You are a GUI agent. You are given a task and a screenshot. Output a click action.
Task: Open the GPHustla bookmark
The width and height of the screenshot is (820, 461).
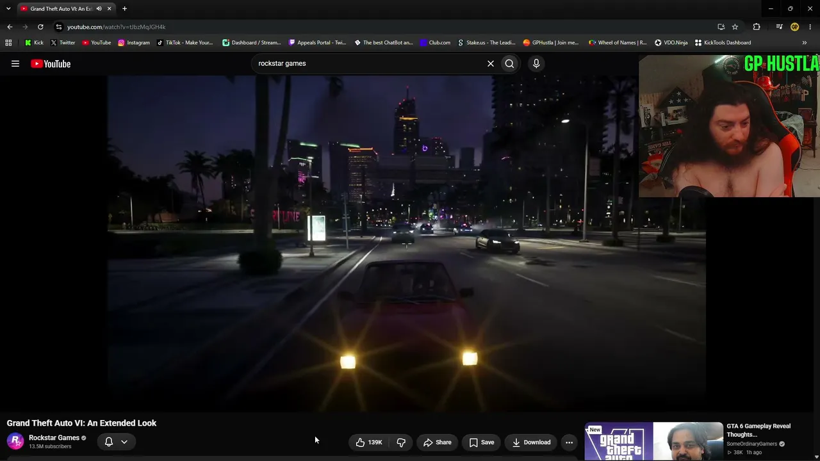[550, 43]
